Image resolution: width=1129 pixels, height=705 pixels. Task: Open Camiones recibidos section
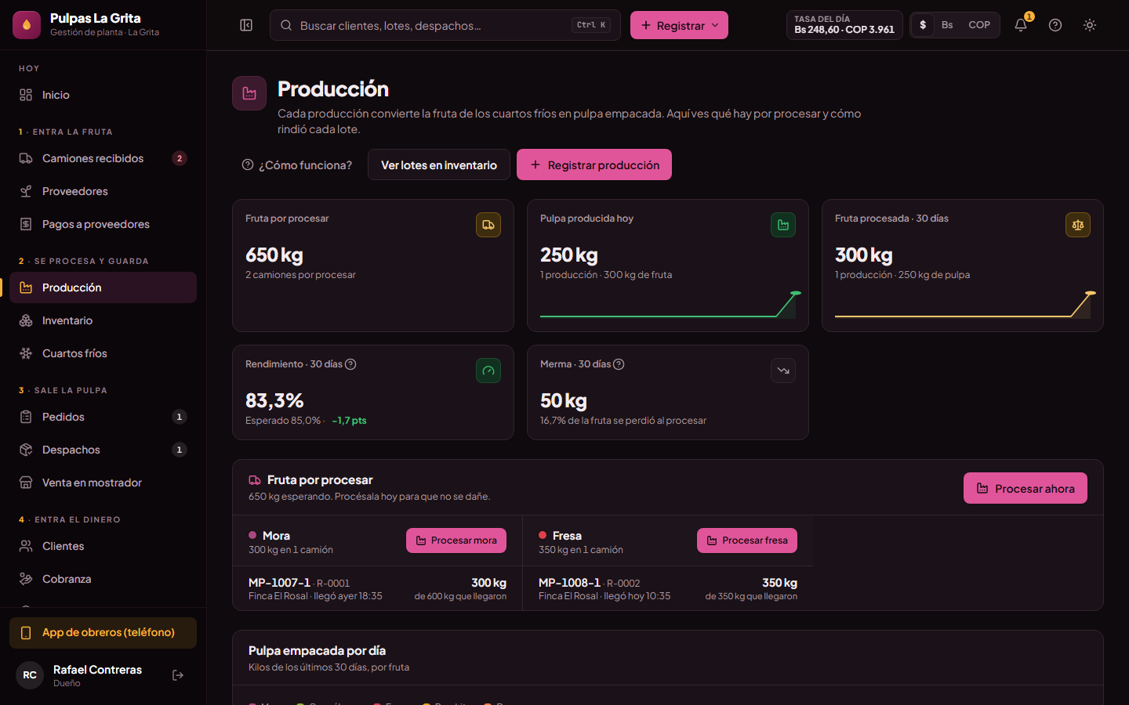point(103,158)
